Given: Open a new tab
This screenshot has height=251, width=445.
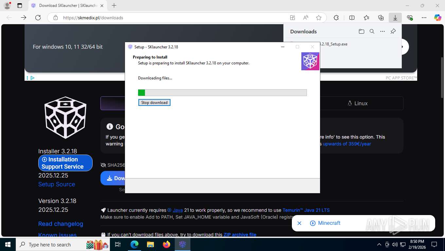Looking at the screenshot, I should pos(114,6).
